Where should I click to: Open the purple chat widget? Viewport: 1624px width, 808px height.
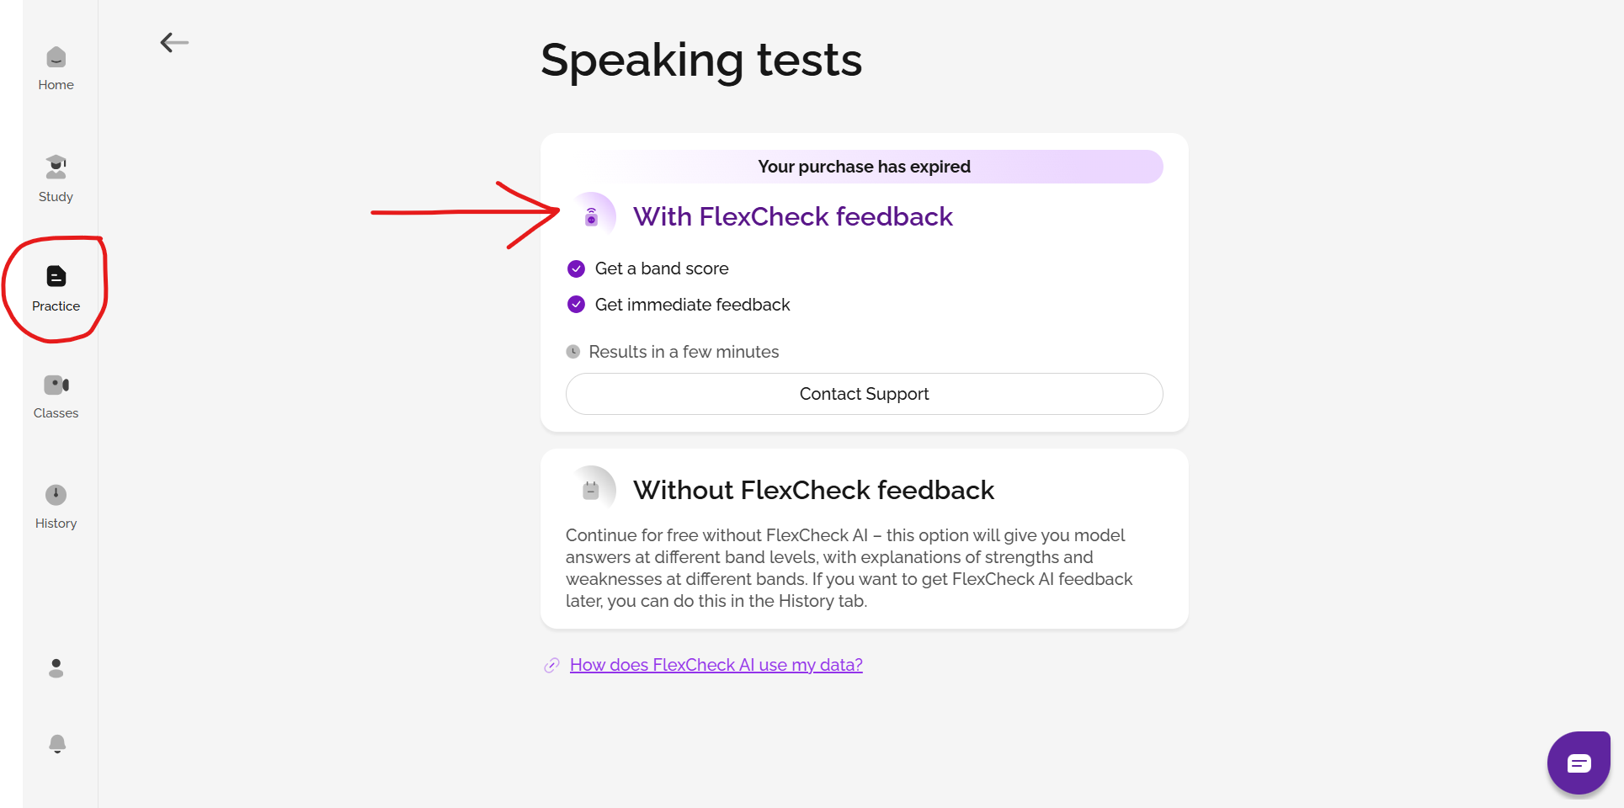1579,763
